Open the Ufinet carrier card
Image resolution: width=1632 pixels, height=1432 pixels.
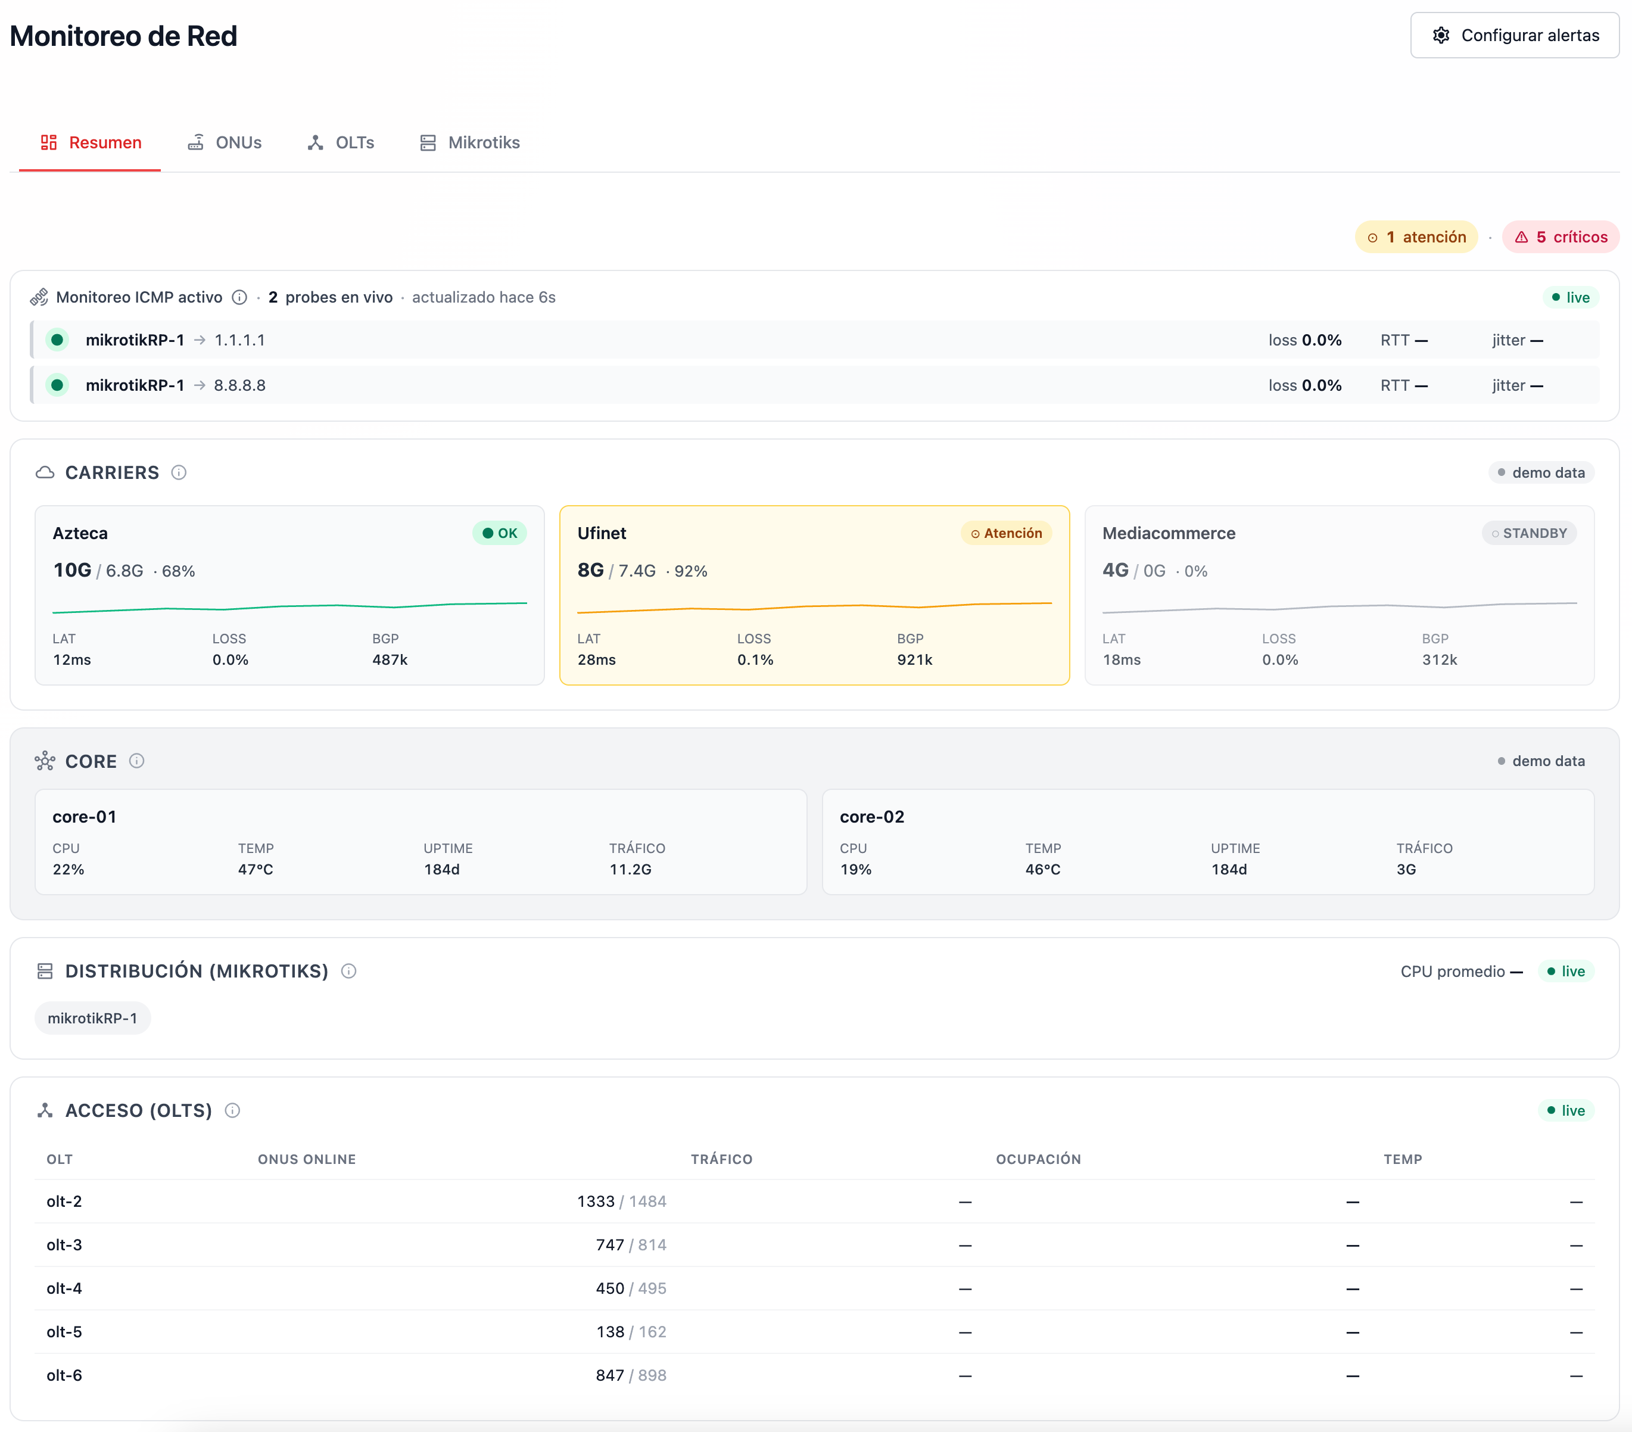(x=814, y=595)
